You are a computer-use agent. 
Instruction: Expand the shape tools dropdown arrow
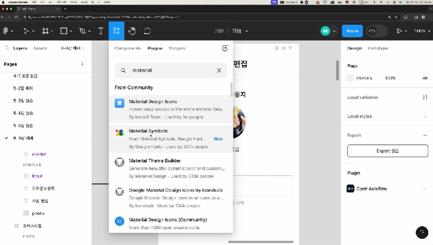click(x=71, y=31)
